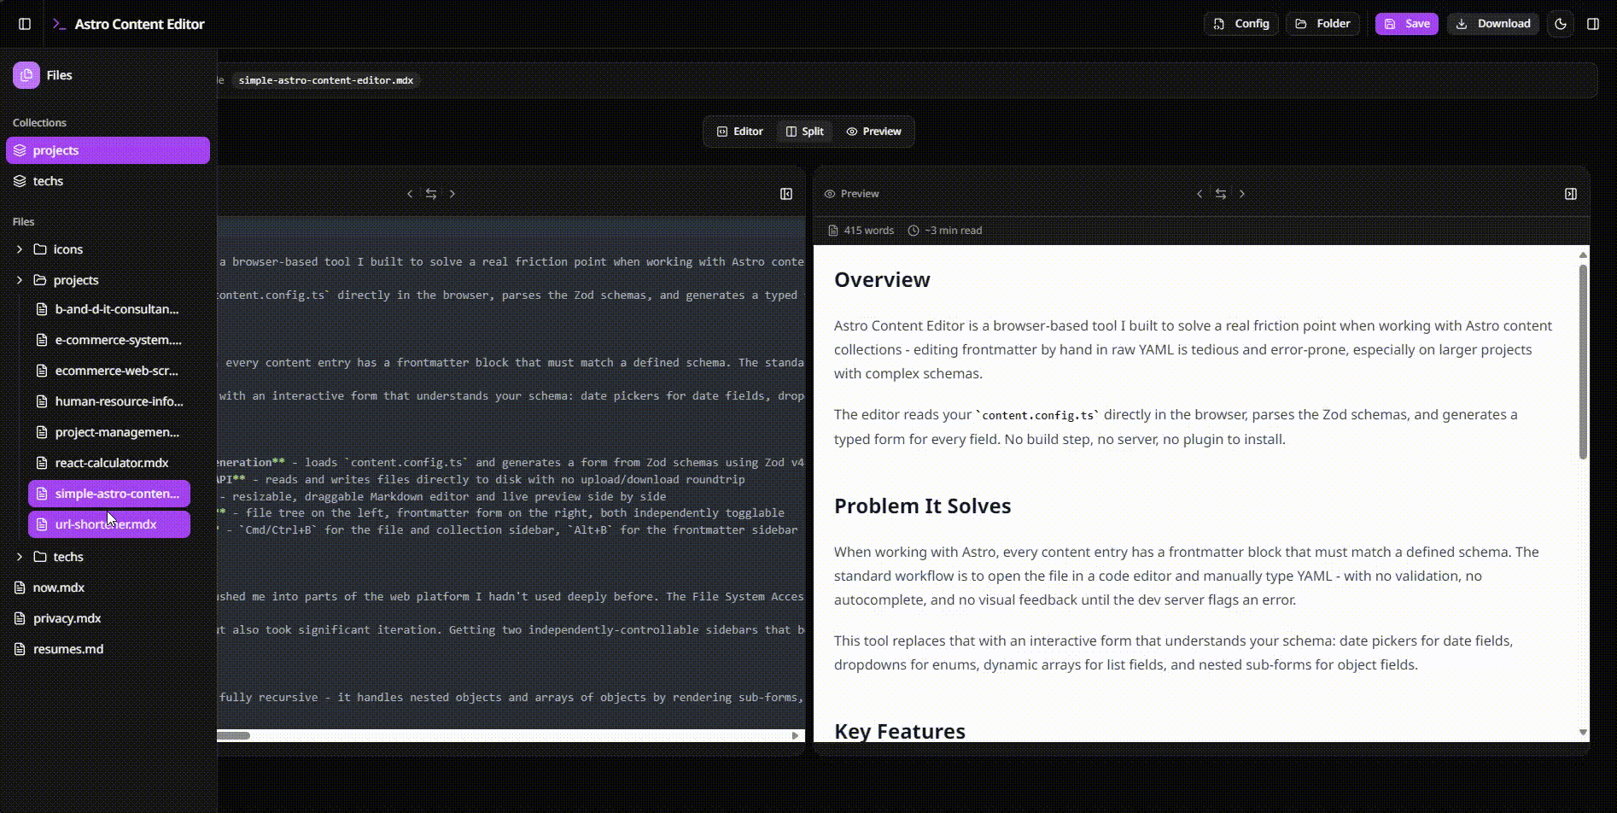Collapse the editor pane icon
The image size is (1617, 813).
pyautogui.click(x=786, y=194)
